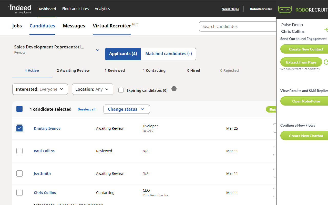Click the refresh icon beside Extract from Page
This screenshot has width=328, height=205.
326,62
